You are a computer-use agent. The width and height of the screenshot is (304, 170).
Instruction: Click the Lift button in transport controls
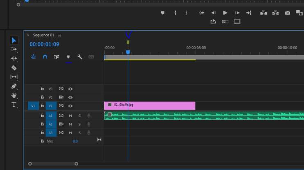(263, 13)
